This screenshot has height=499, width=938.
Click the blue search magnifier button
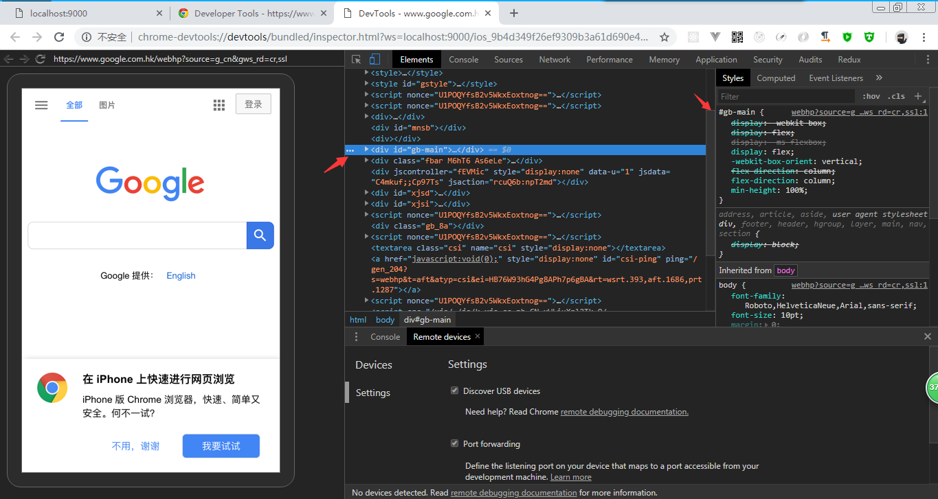[x=260, y=235]
